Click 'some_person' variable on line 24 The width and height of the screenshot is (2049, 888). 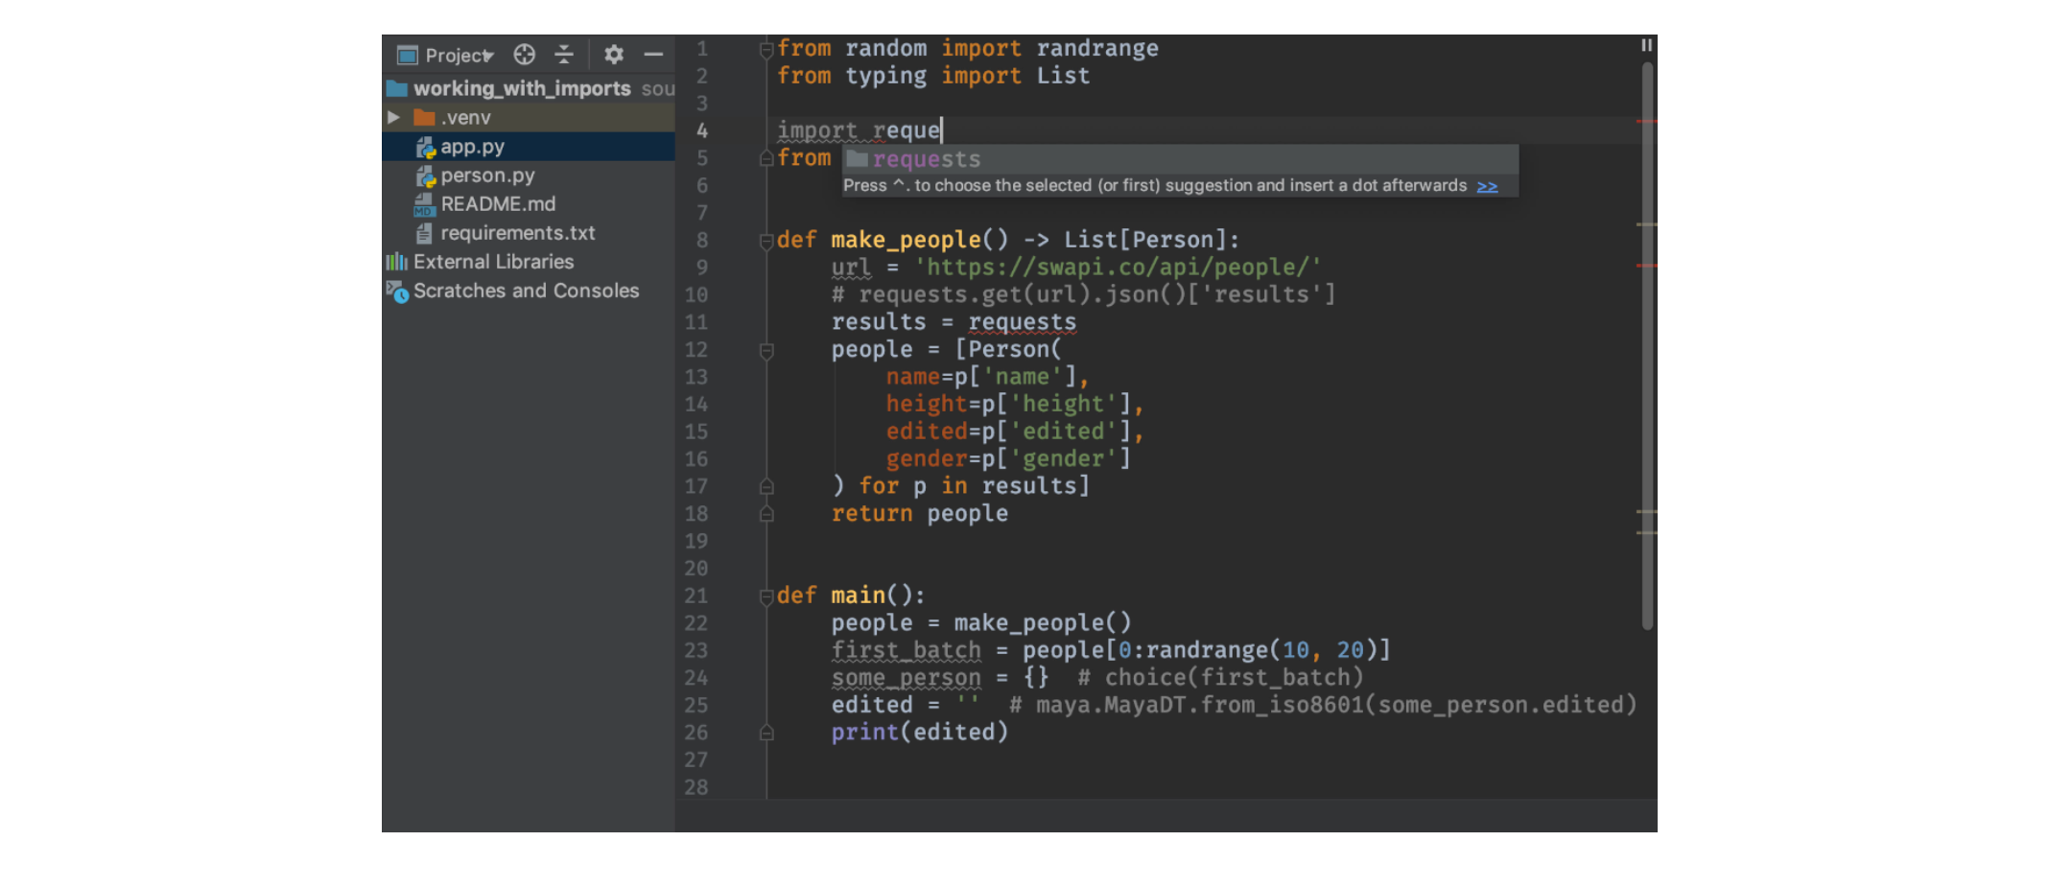906,678
